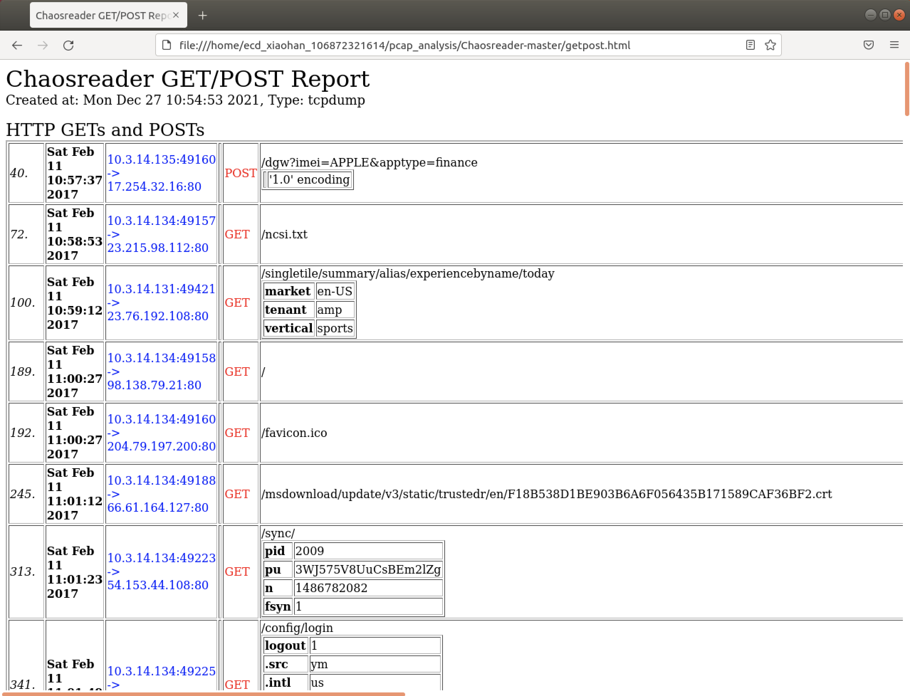Select the Chaosreader GET/POST Report tab

[108, 15]
